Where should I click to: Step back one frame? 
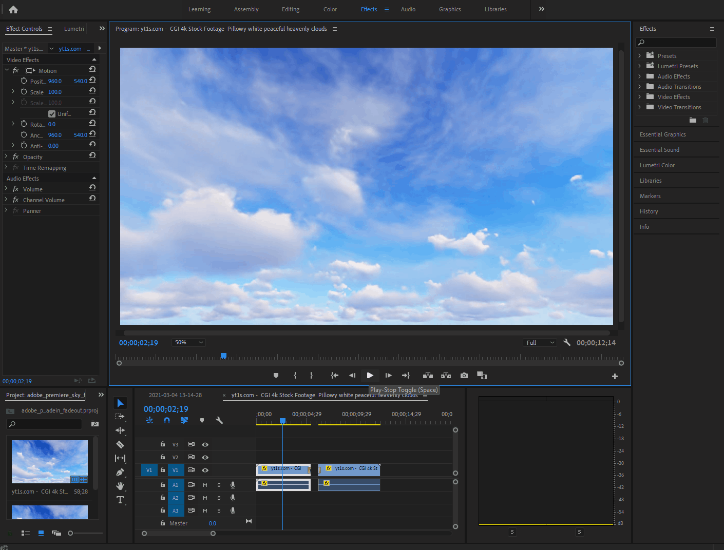point(352,376)
